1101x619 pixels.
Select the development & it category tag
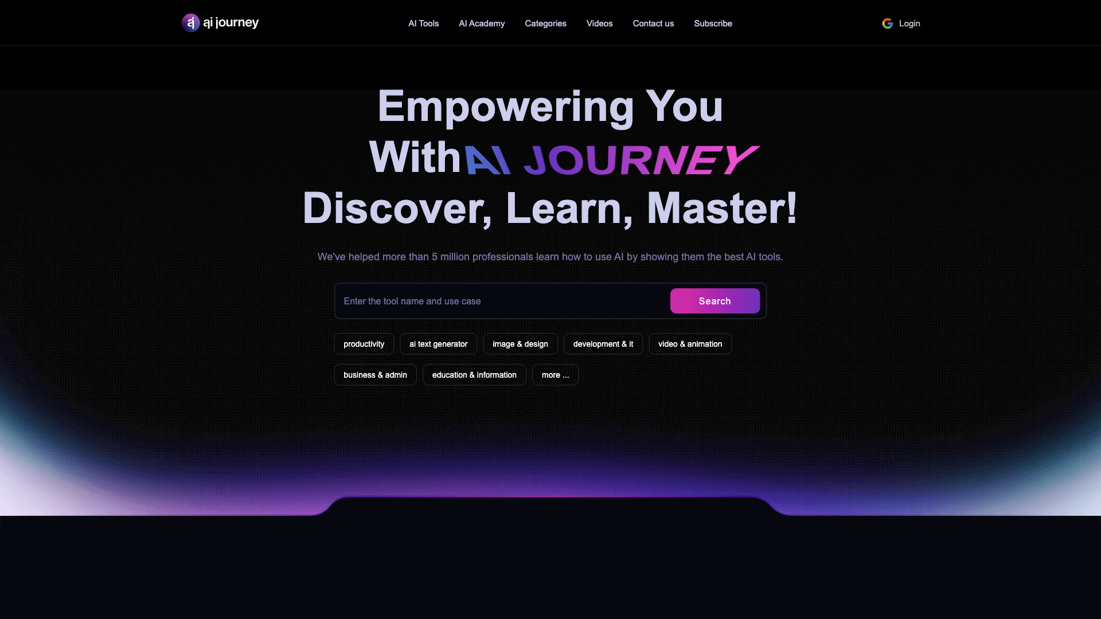[x=603, y=343]
